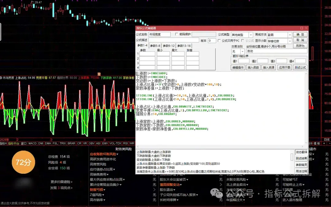Screen dimensions: 331x207
Task: Select the RSI indicator tab
Action: [x=125, y=143]
